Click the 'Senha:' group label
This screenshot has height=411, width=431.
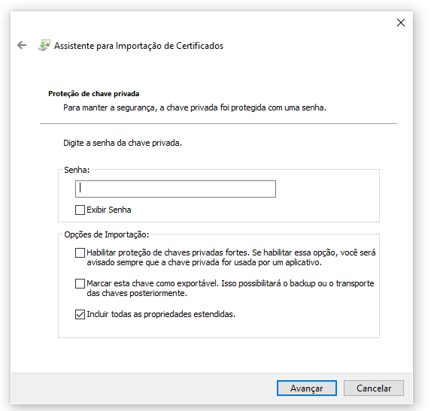(x=77, y=170)
